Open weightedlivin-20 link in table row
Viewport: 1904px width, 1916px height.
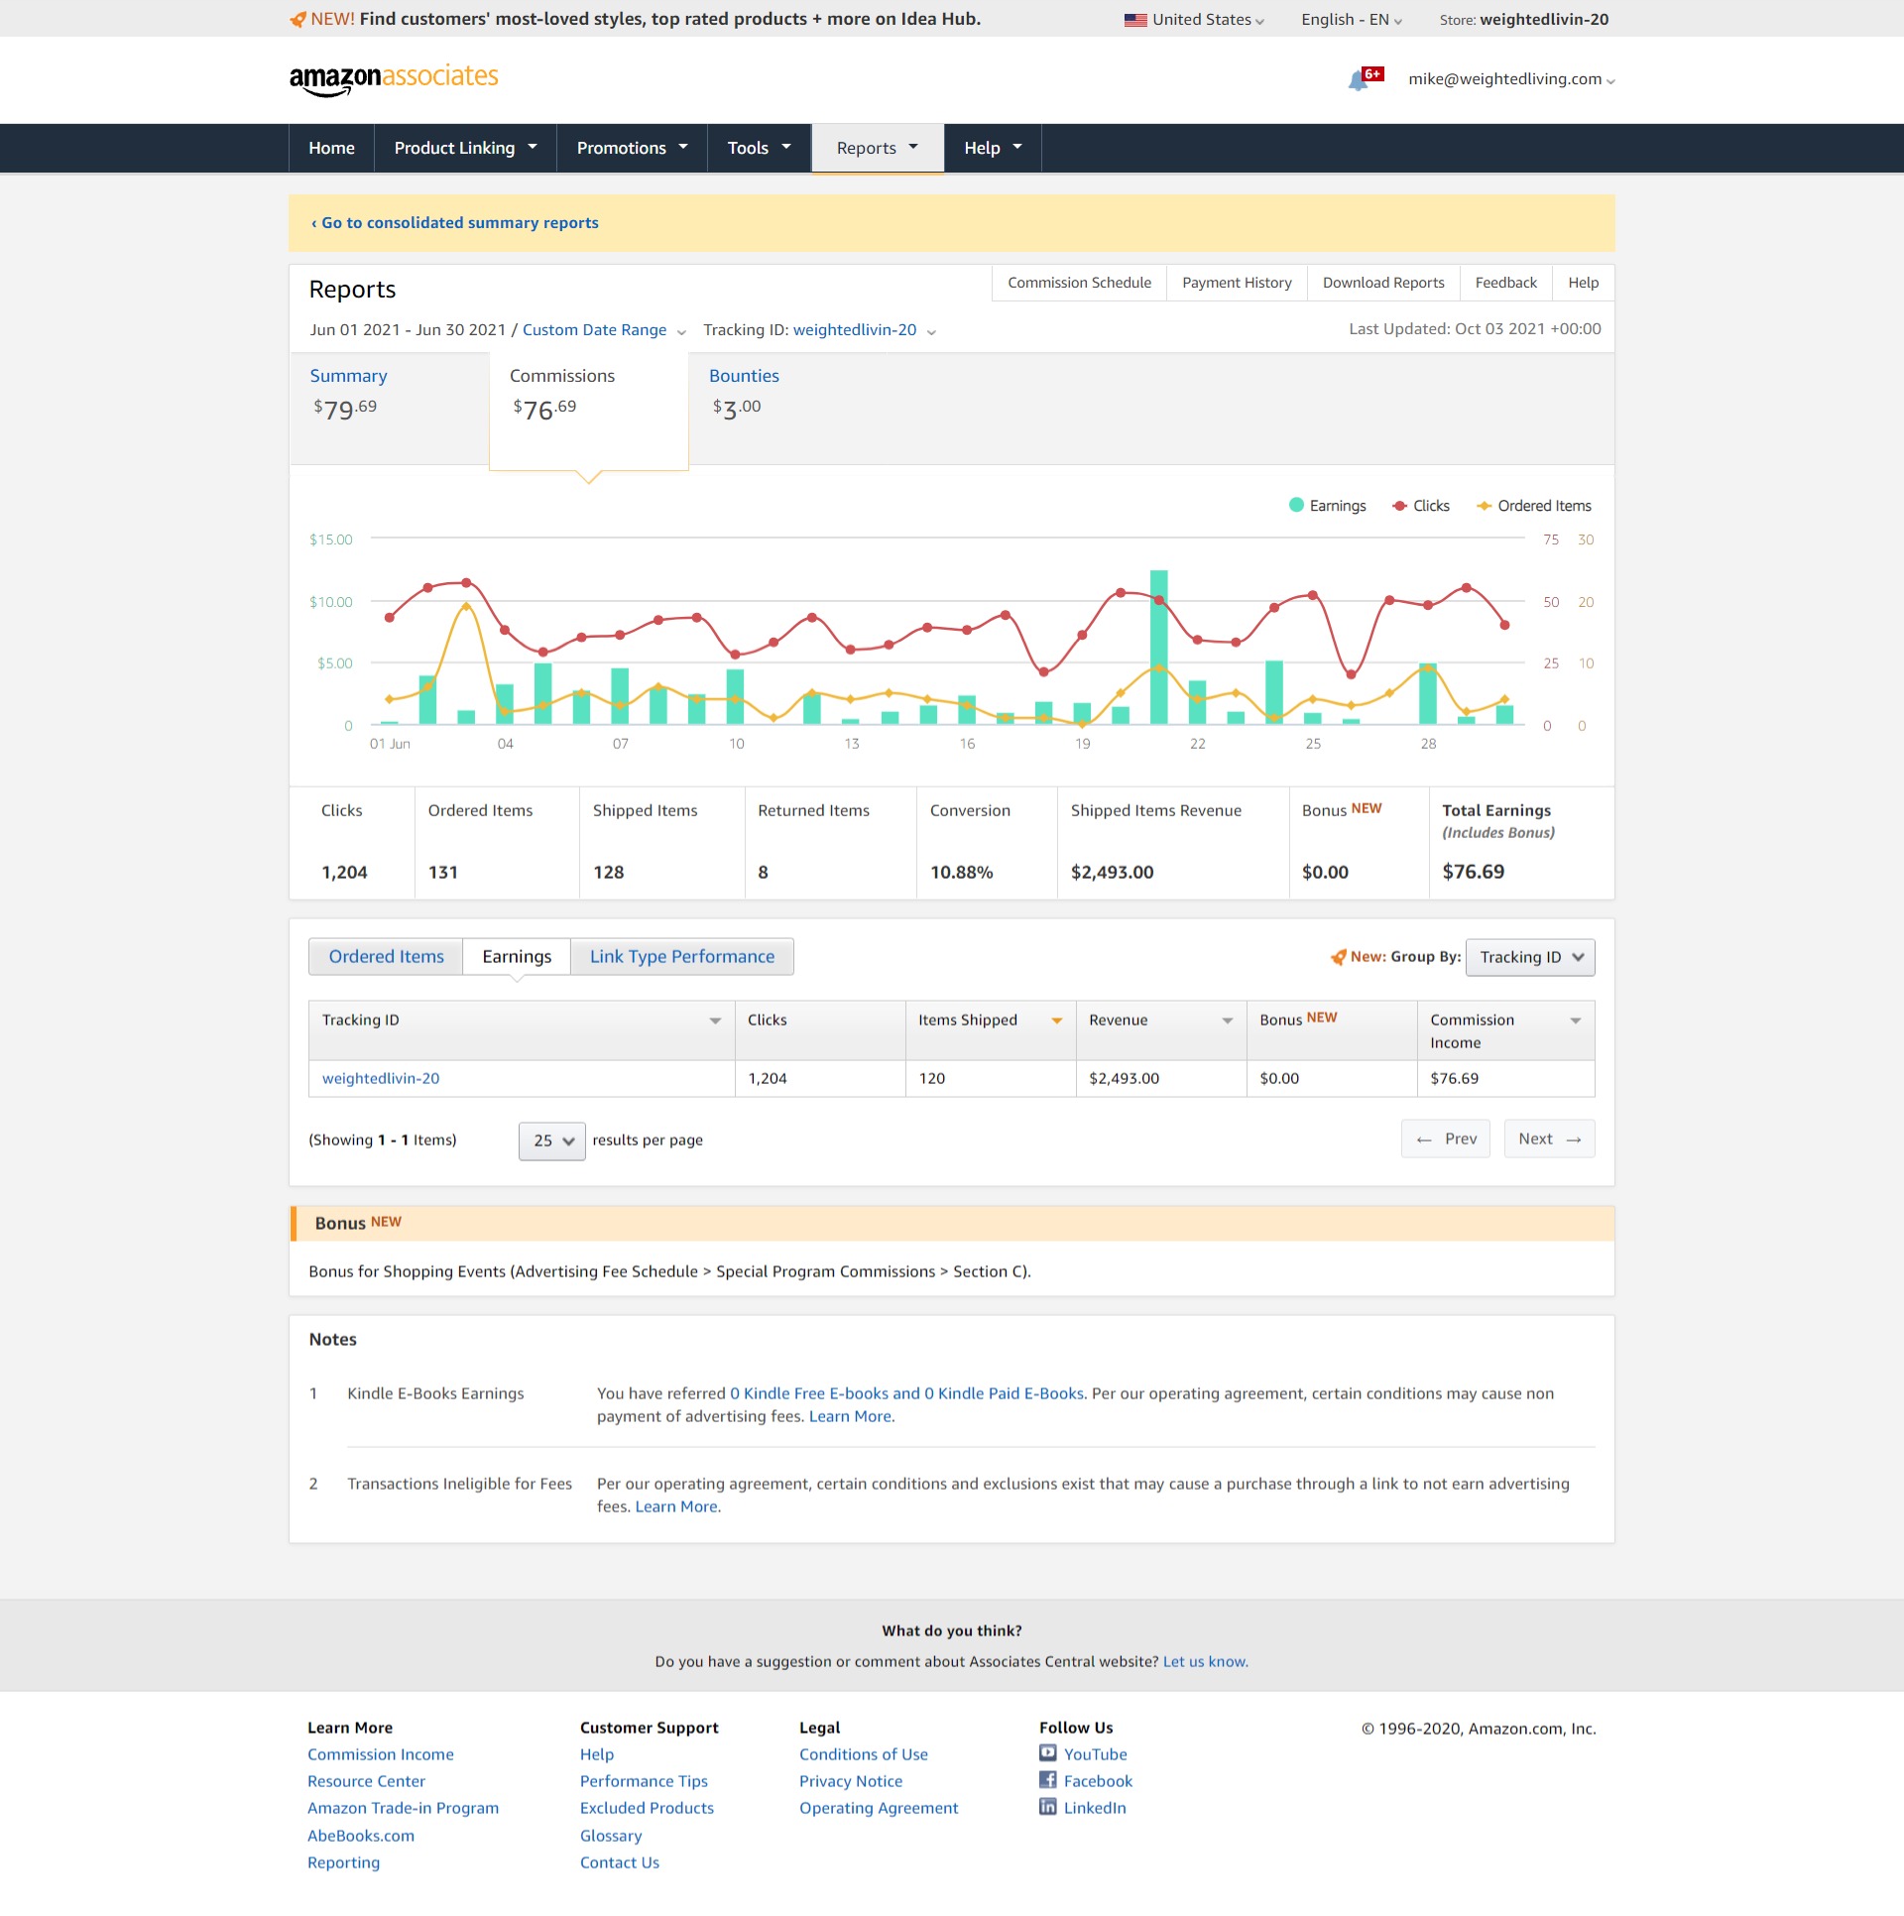[381, 1078]
